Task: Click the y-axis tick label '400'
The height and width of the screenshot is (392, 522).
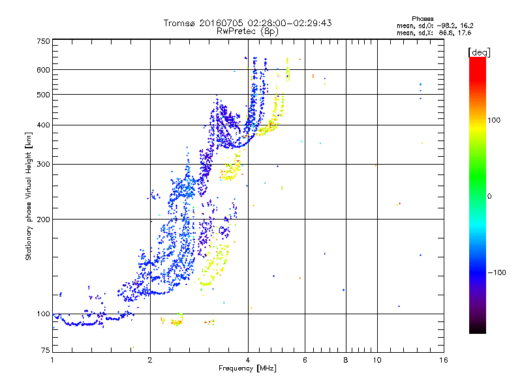Action: 43,125
